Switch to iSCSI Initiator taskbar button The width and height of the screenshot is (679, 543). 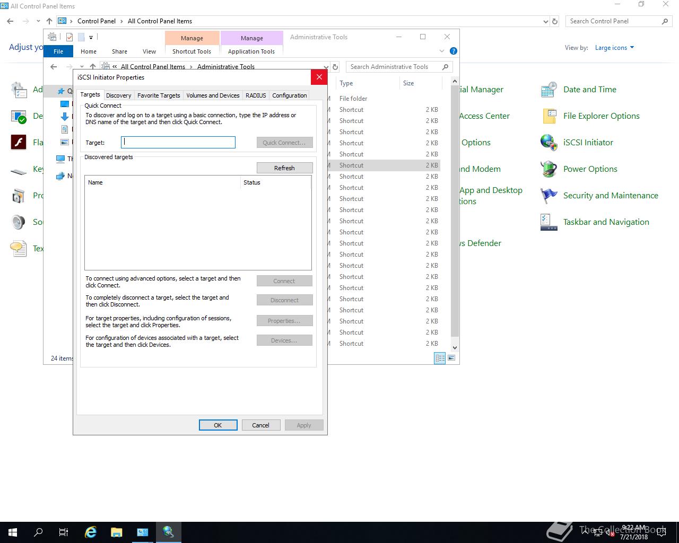click(168, 532)
